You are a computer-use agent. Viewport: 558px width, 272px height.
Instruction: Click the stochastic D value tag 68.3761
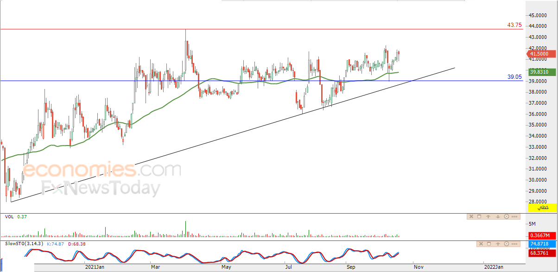[x=542, y=253]
